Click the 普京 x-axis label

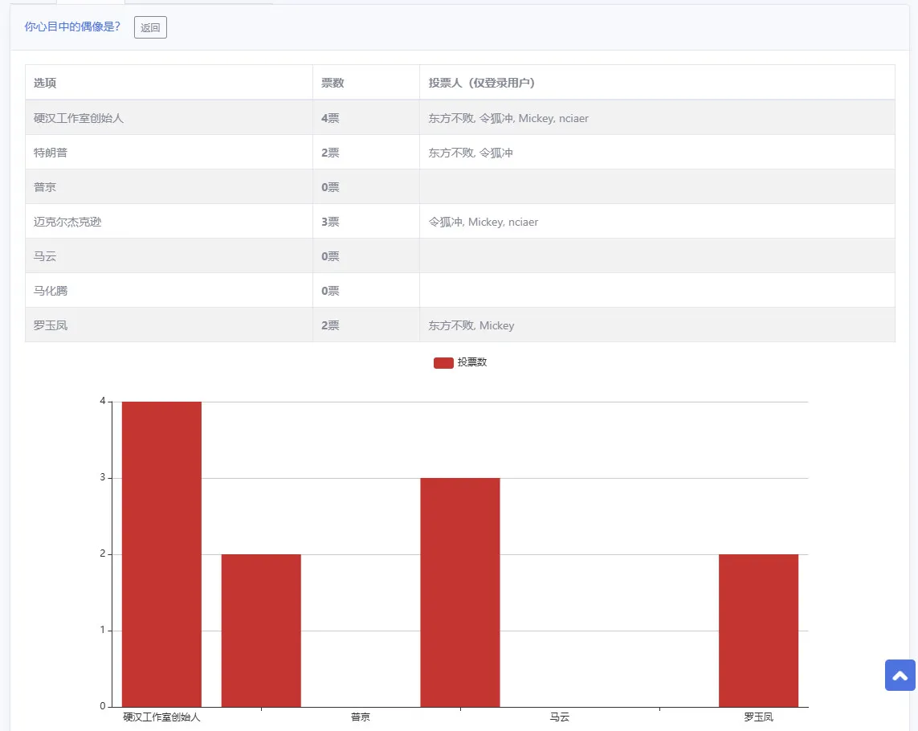pos(361,717)
